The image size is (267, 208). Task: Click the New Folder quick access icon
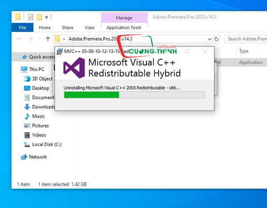(40, 17)
